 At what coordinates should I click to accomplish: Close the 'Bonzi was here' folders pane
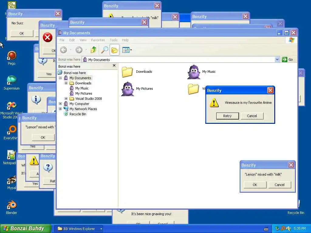click(114, 66)
